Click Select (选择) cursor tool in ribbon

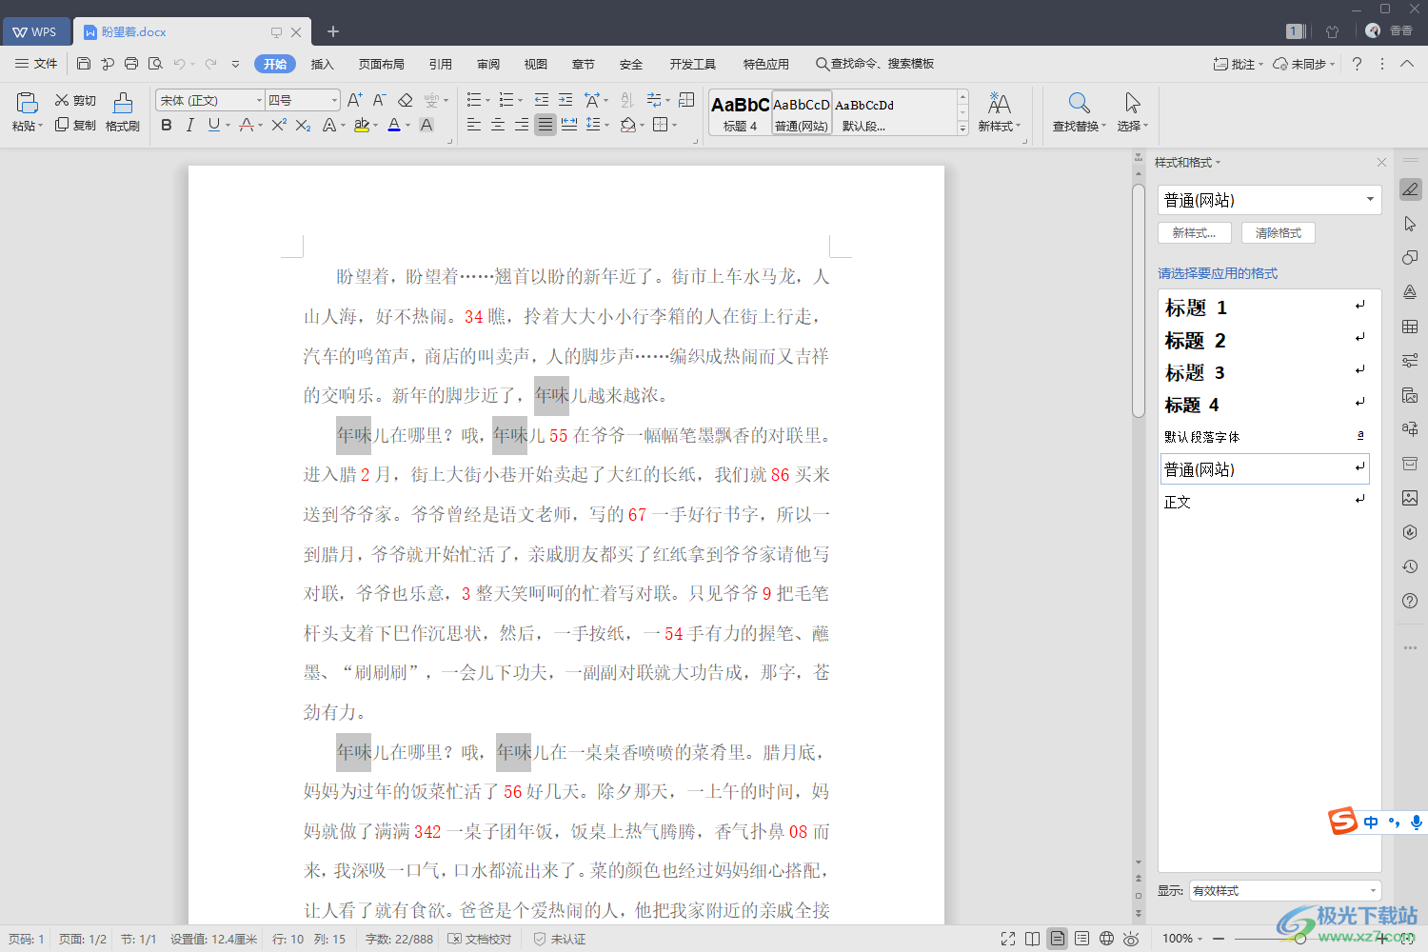click(x=1133, y=112)
